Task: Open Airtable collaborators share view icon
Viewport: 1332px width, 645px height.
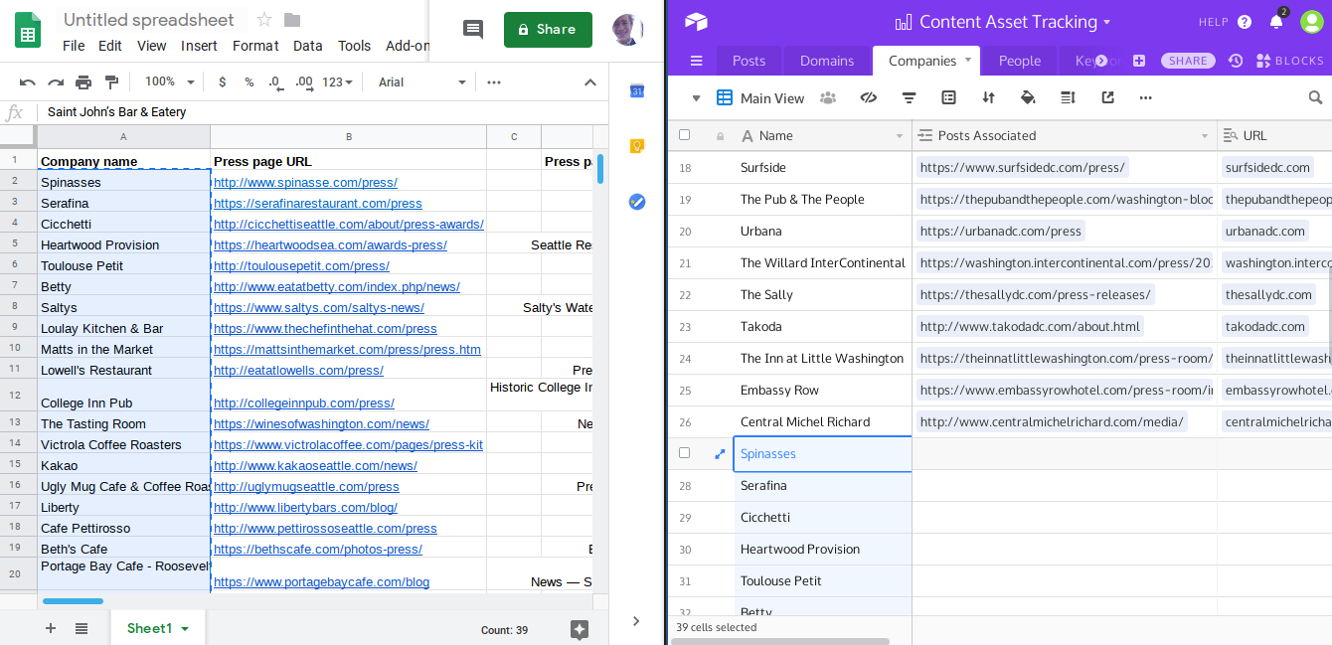Action: [827, 97]
